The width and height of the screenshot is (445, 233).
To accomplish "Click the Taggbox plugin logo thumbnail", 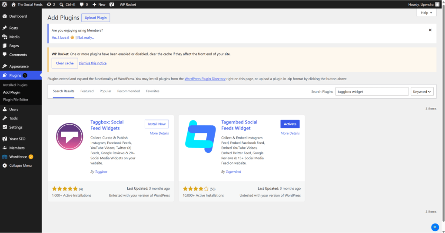I will pos(70,136).
